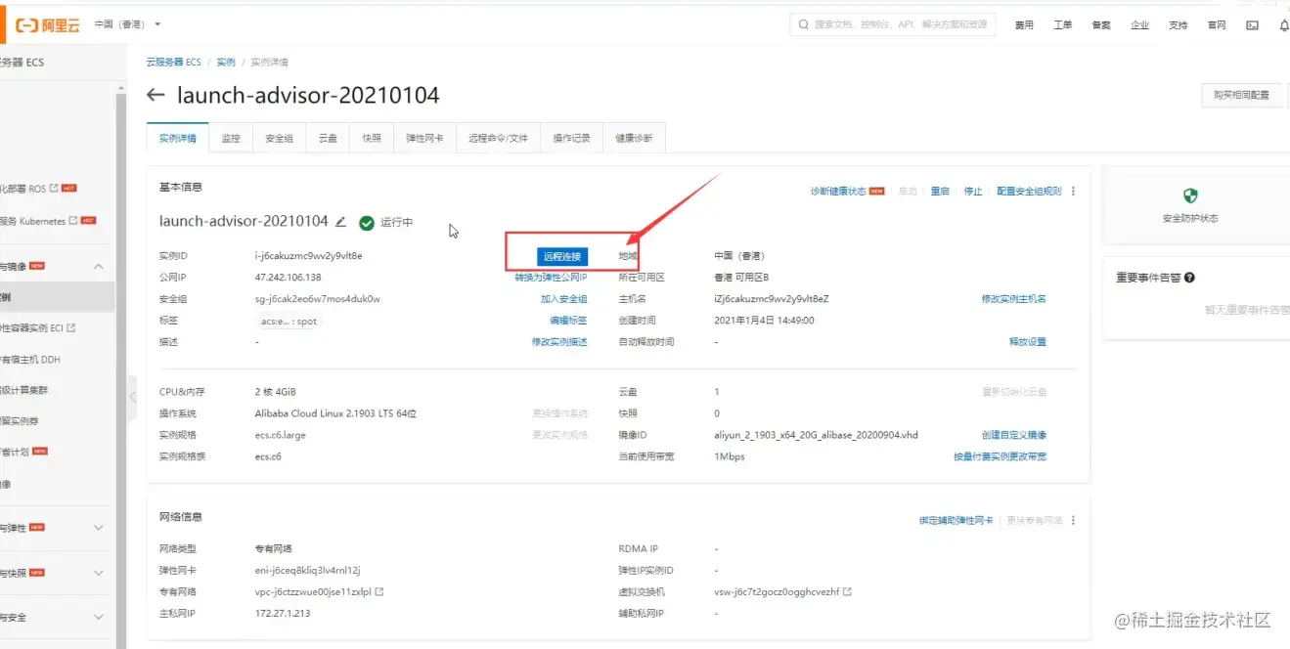The image size is (1290, 649).
Task: Click 绑定辅助弹性网卡 link
Action: pyautogui.click(x=956, y=521)
